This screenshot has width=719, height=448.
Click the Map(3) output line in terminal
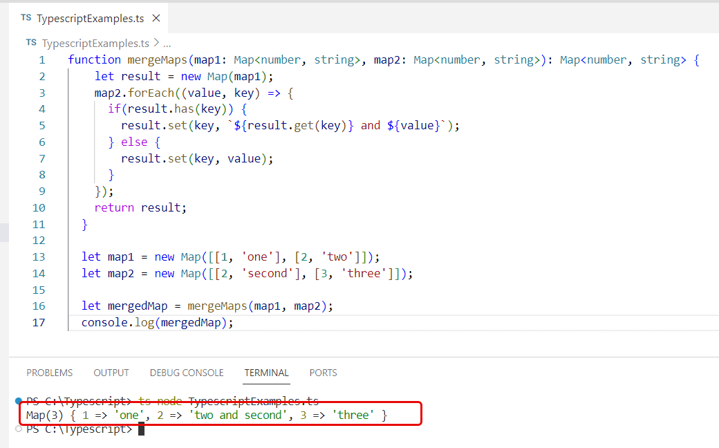click(207, 416)
